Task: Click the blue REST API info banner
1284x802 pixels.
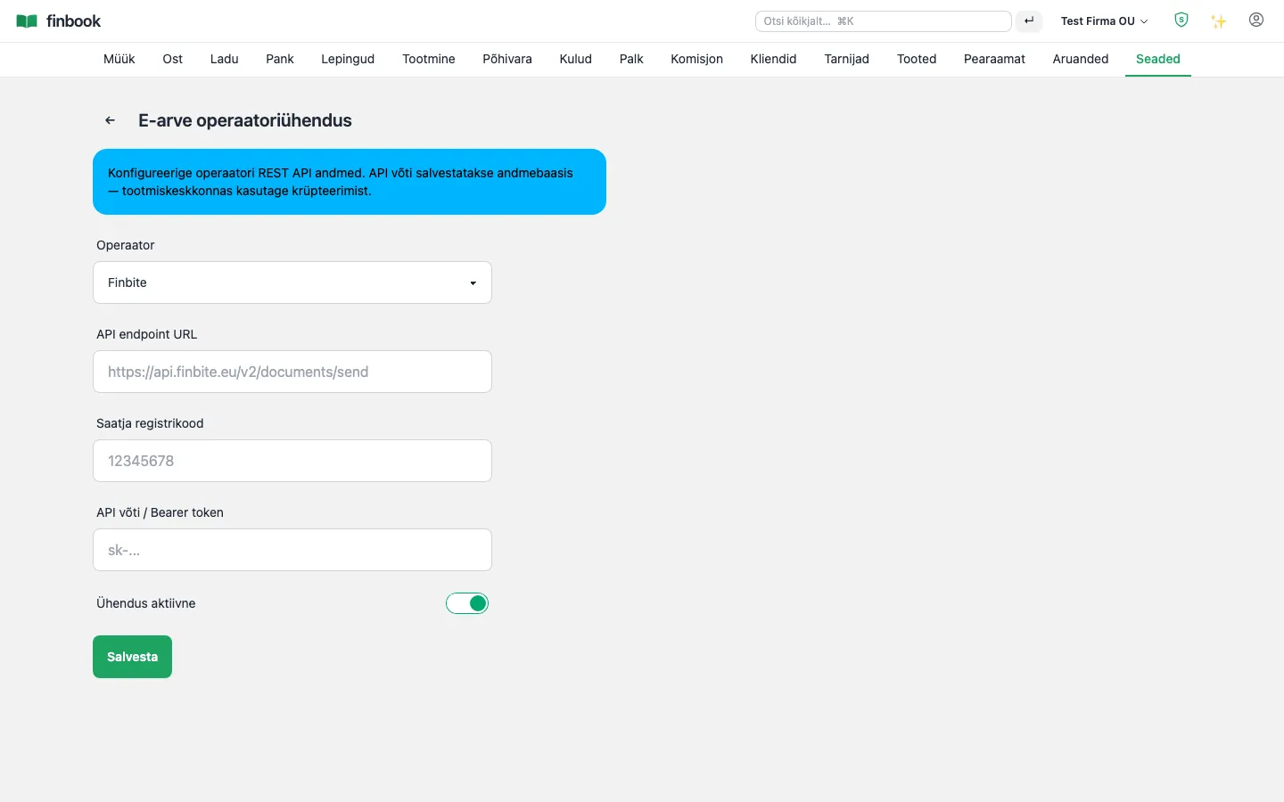Action: [x=350, y=182]
